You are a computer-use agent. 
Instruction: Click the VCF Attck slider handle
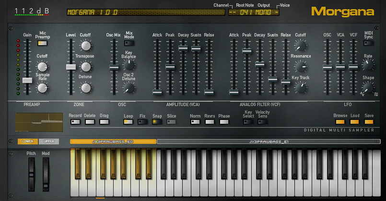click(x=234, y=93)
